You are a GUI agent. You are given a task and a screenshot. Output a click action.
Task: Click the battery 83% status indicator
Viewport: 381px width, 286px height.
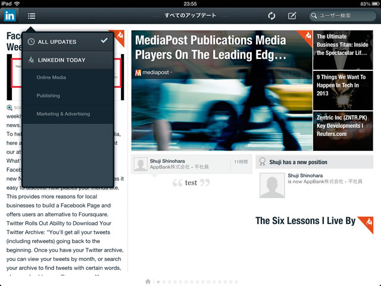370,4
